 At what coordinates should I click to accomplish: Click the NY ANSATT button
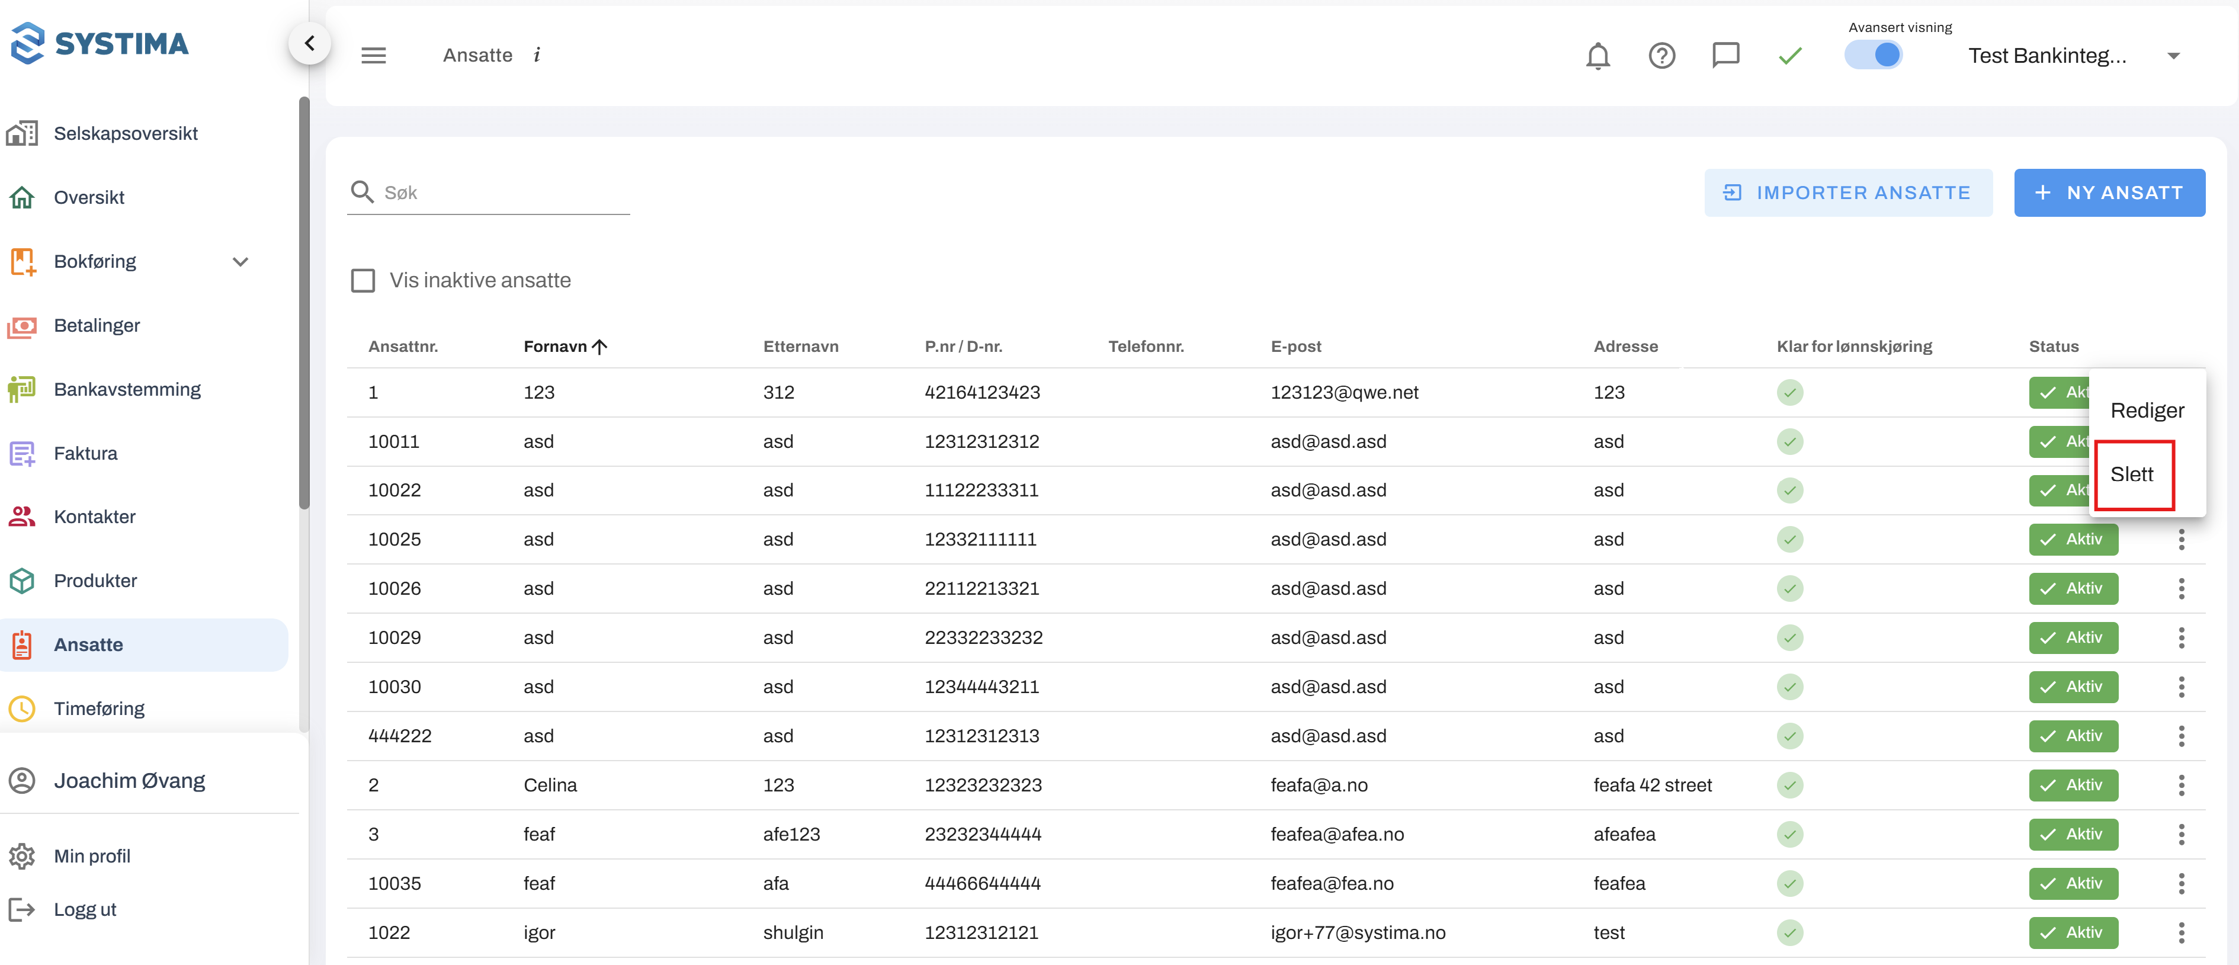pos(2109,193)
